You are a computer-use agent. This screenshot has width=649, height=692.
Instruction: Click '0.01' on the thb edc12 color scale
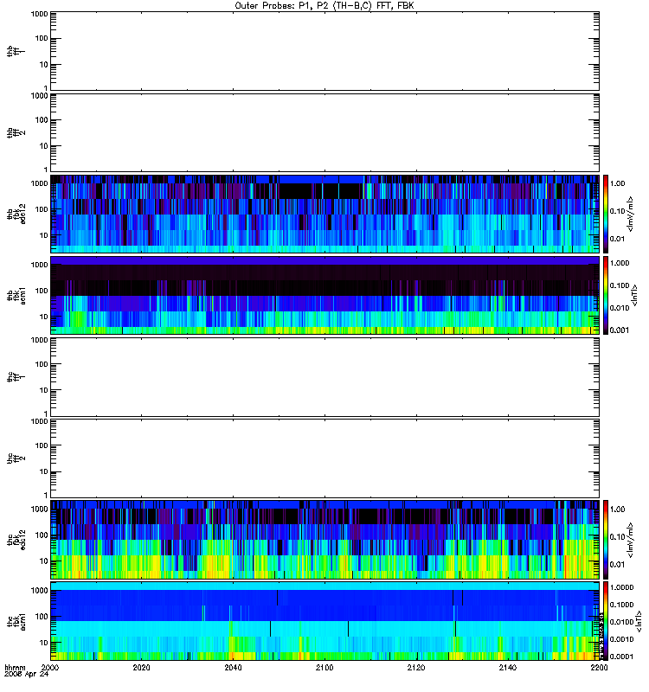(x=618, y=239)
